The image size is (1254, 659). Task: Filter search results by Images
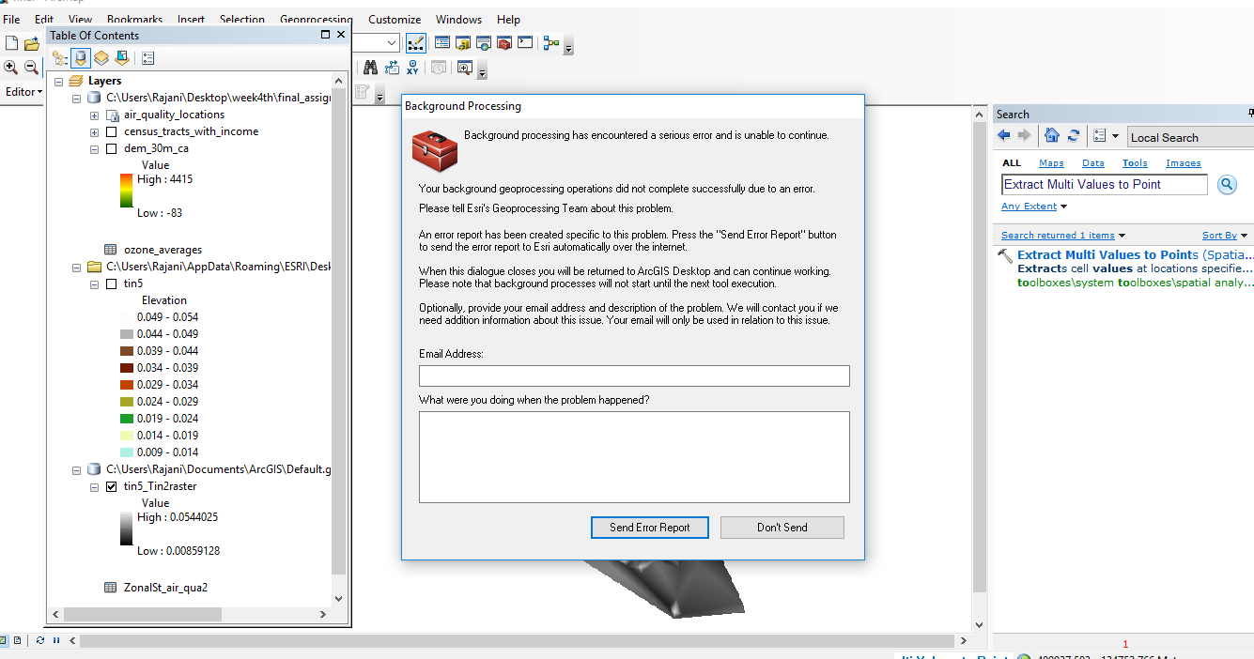(1184, 163)
